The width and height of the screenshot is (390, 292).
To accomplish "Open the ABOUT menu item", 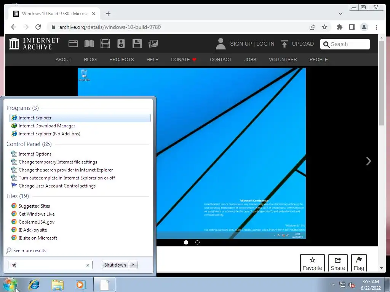I will point(63,60).
